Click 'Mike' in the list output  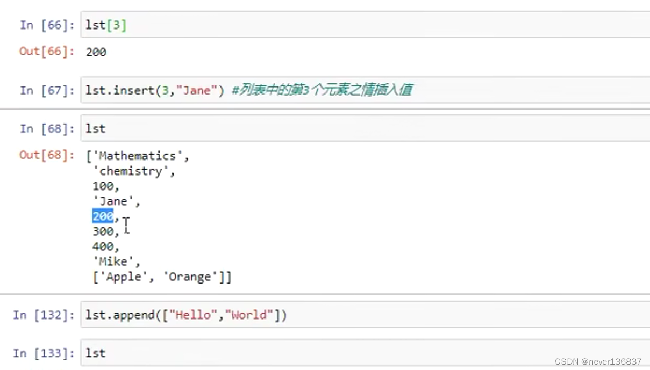pyautogui.click(x=113, y=262)
